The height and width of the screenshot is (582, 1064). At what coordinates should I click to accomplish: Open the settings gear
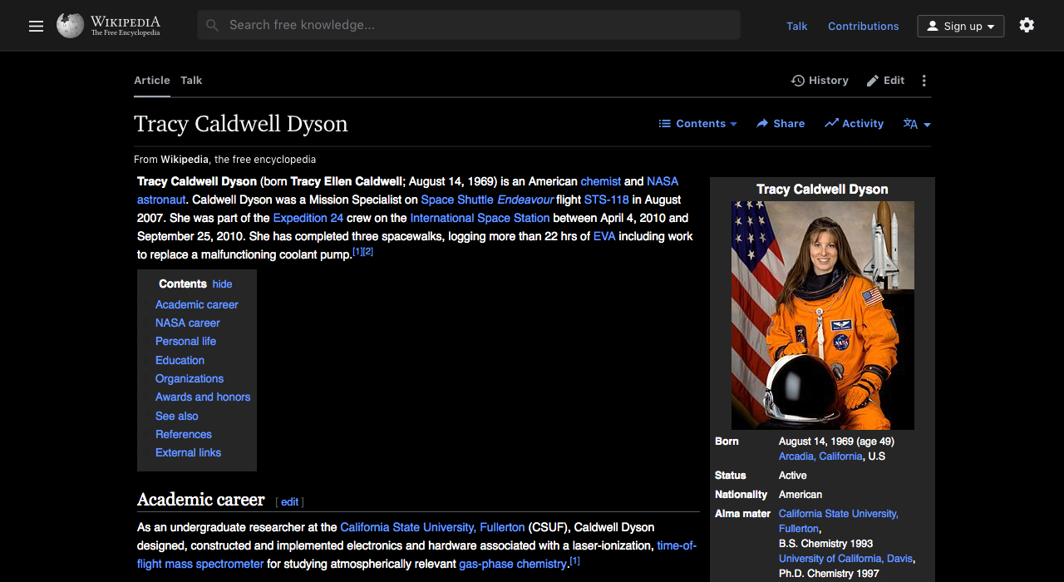click(x=1027, y=25)
